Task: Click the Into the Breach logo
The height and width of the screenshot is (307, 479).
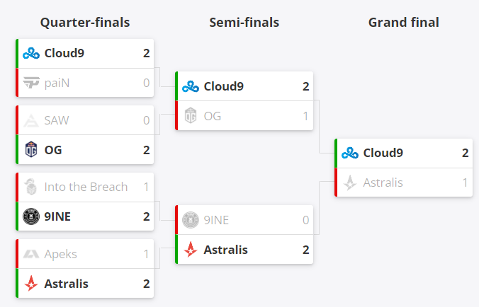Action: tap(31, 187)
